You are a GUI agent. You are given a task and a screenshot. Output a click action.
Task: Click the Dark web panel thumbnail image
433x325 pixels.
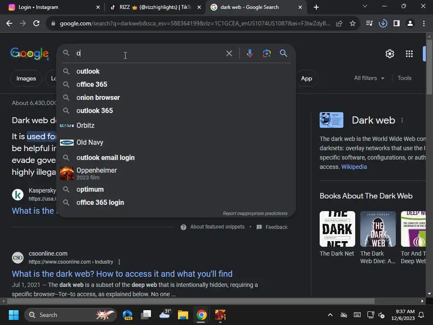point(332,120)
